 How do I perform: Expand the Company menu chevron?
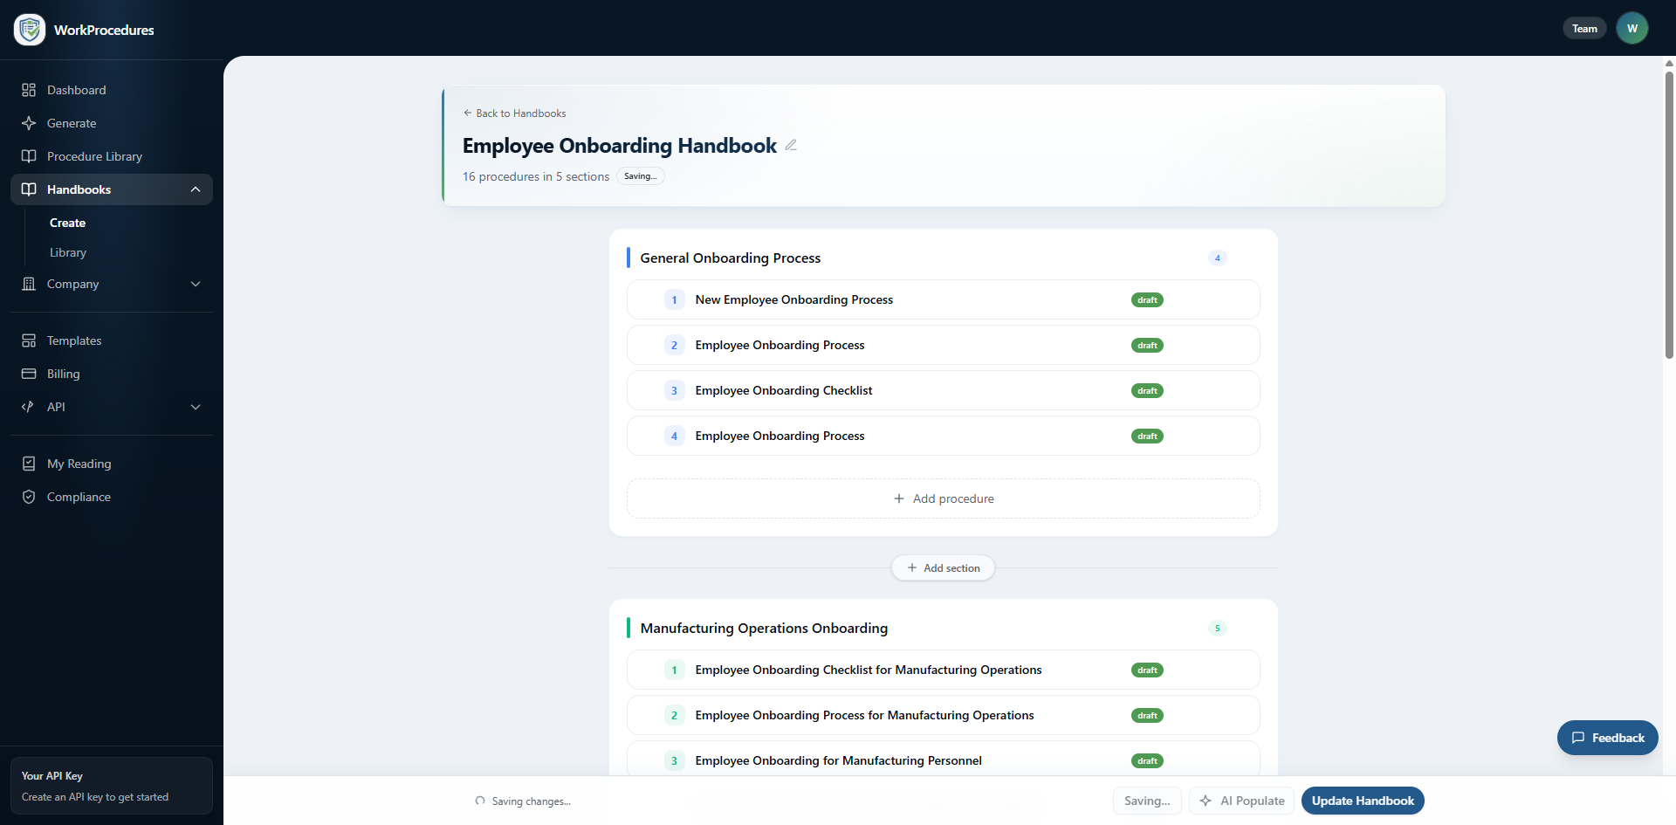coord(196,284)
